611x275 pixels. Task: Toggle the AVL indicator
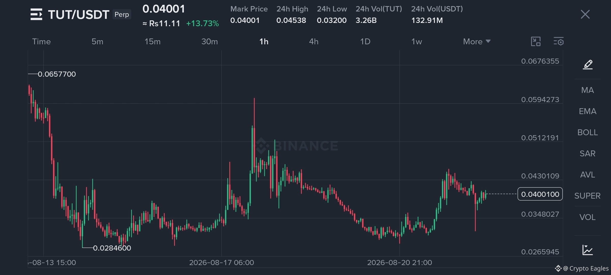click(588, 175)
